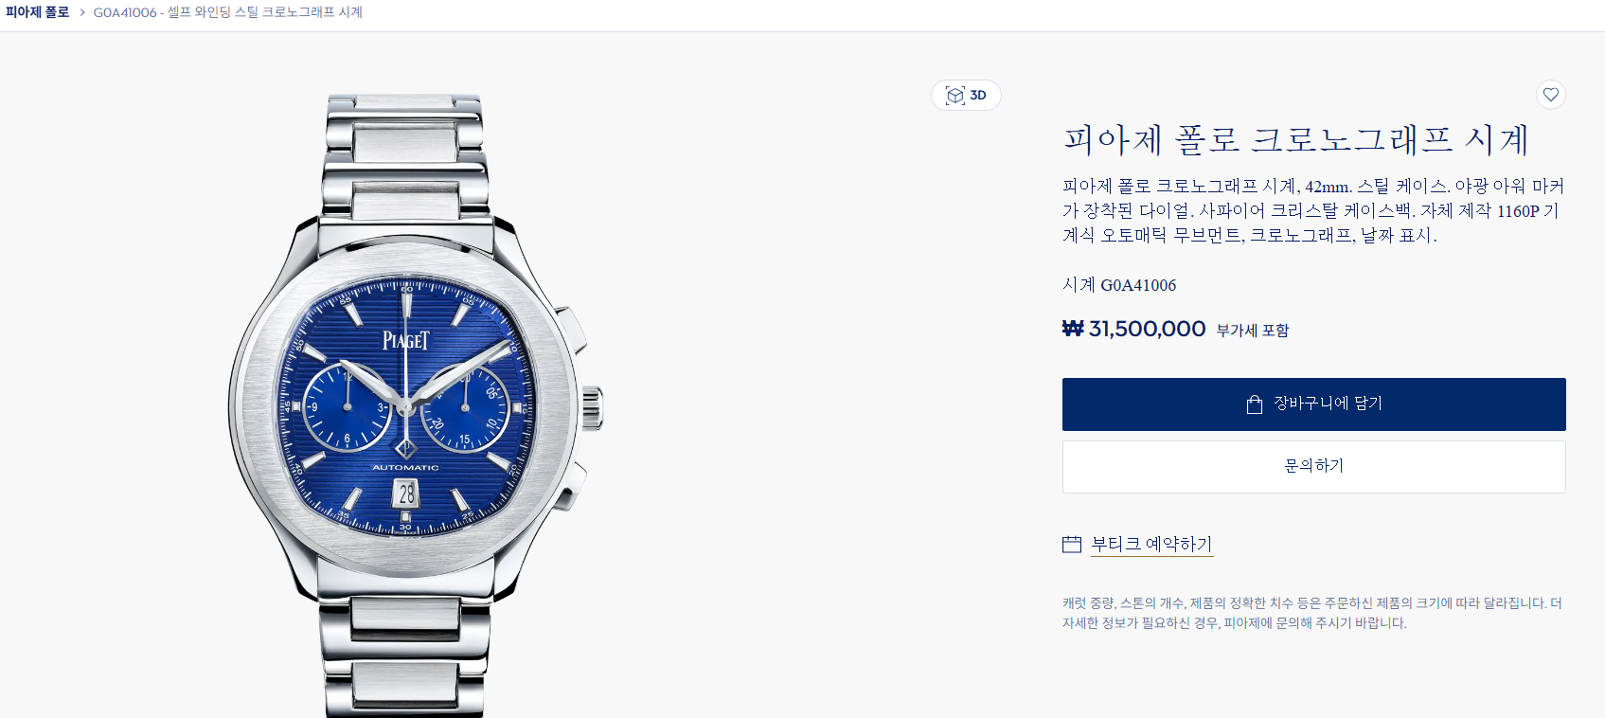
Task: Click the 피아제 폴로 크로노그래프 시계 title
Action: click(1296, 140)
